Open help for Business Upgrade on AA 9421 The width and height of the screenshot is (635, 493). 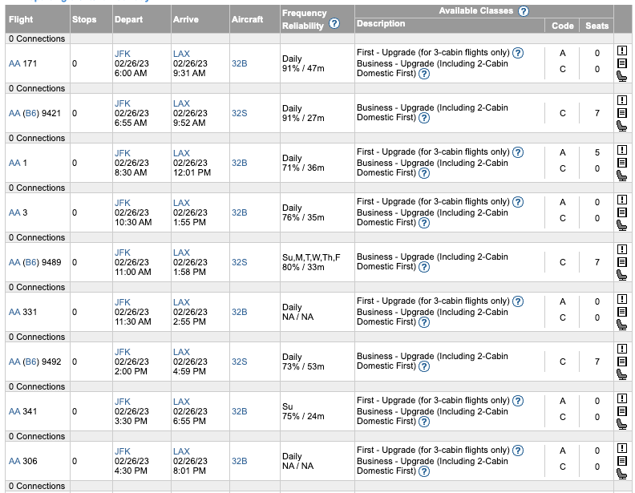(x=424, y=118)
